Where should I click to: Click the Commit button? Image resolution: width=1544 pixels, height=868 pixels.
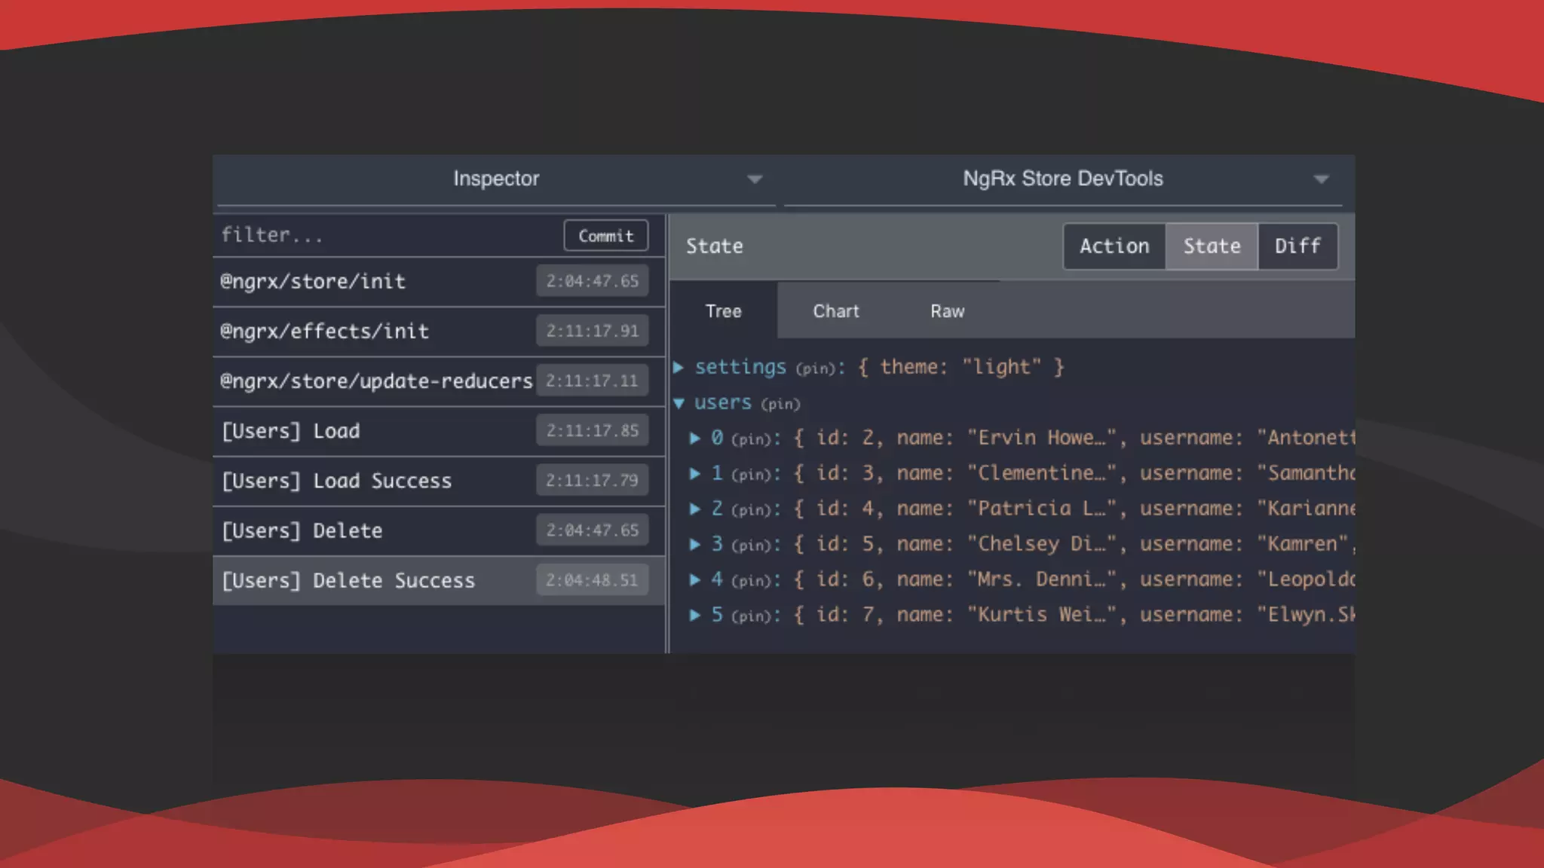(605, 236)
